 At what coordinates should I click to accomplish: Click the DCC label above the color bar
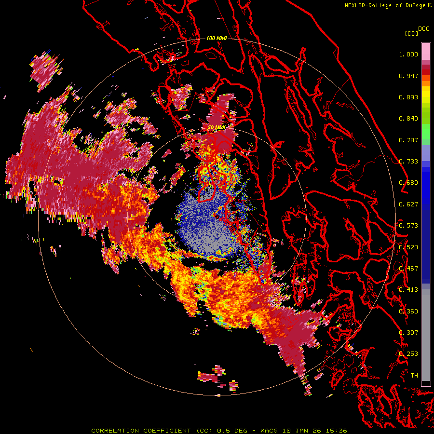click(423, 29)
